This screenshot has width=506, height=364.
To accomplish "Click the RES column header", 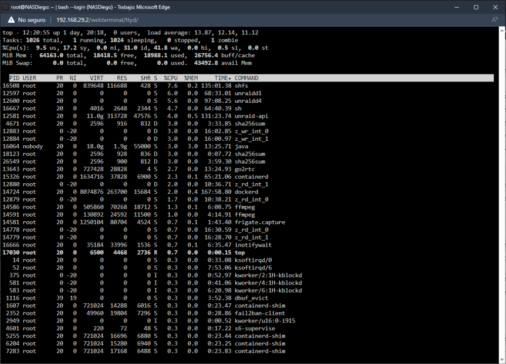I will pyautogui.click(x=122, y=78).
